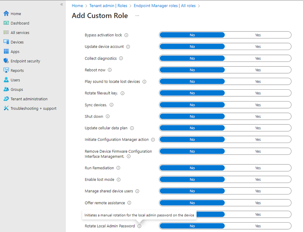Open the Reports icon in sidebar
This screenshot has width=303, height=232.
pyautogui.click(x=6, y=70)
